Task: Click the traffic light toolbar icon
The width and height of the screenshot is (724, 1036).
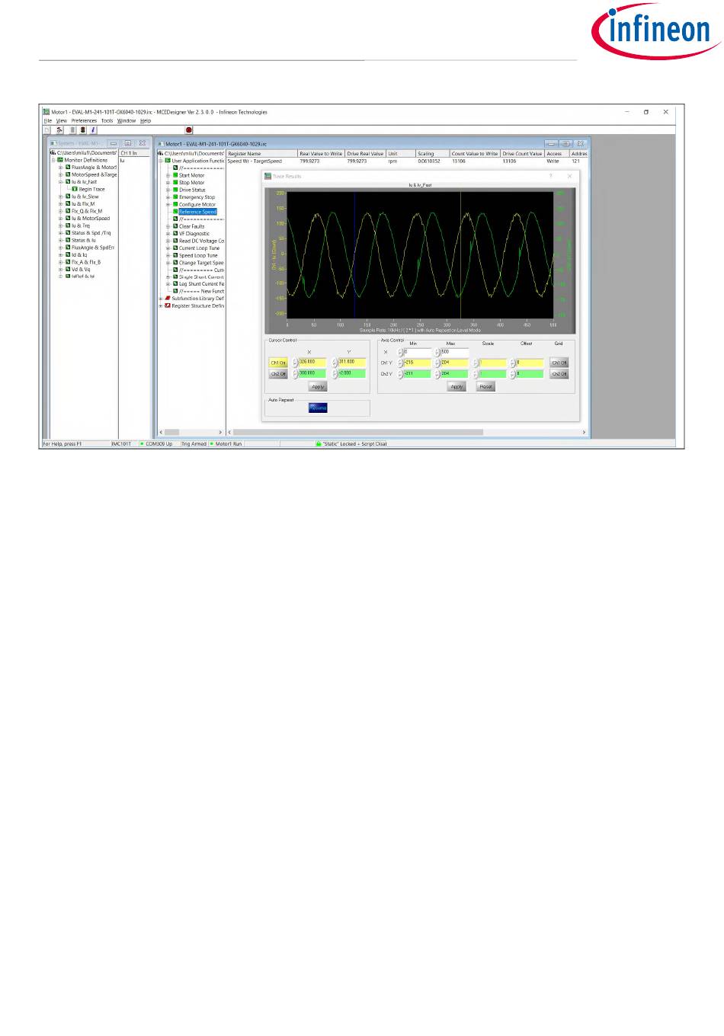Action: (82, 130)
